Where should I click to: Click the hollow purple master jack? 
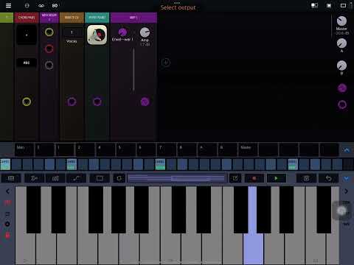(x=342, y=105)
